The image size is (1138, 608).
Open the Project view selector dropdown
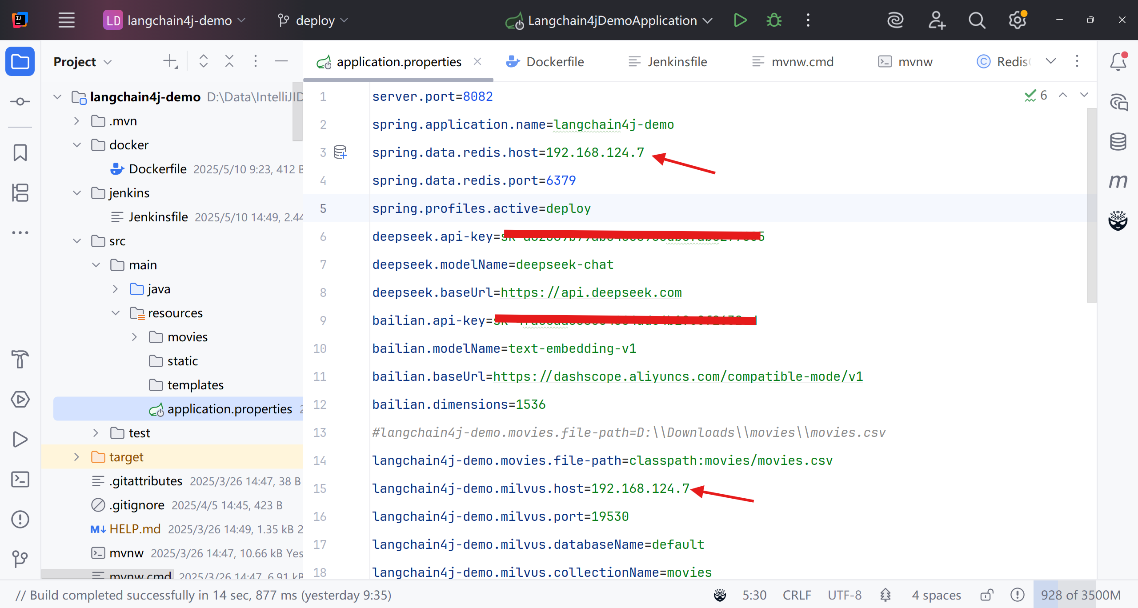tap(83, 62)
